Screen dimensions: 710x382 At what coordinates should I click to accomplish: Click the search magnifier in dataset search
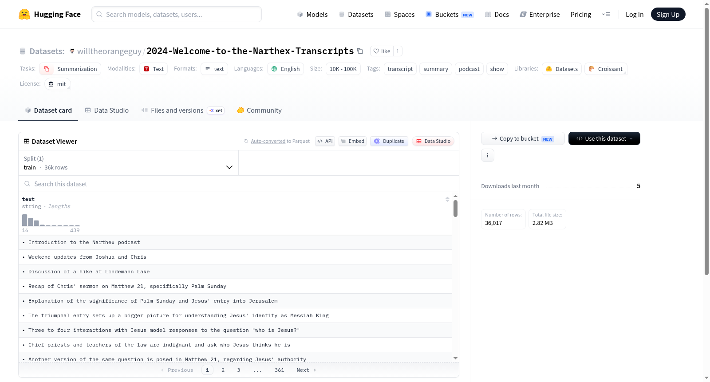point(27,184)
